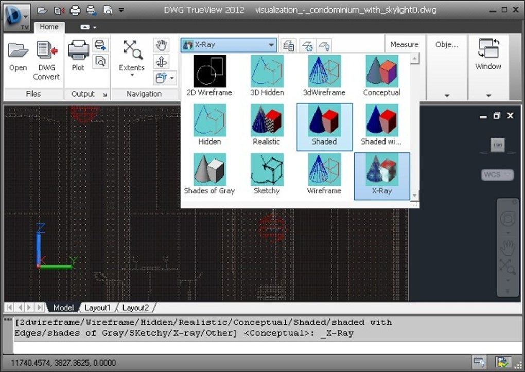Click the gallery scroll up arrow

tap(414, 59)
